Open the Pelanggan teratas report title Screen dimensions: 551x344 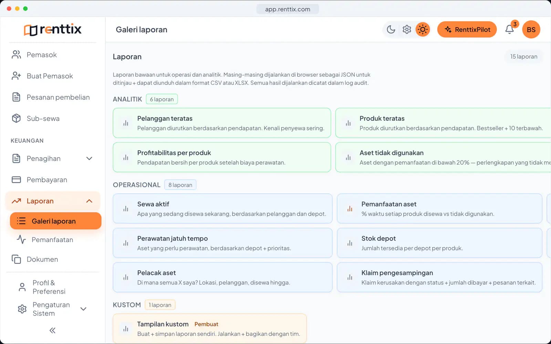(165, 118)
